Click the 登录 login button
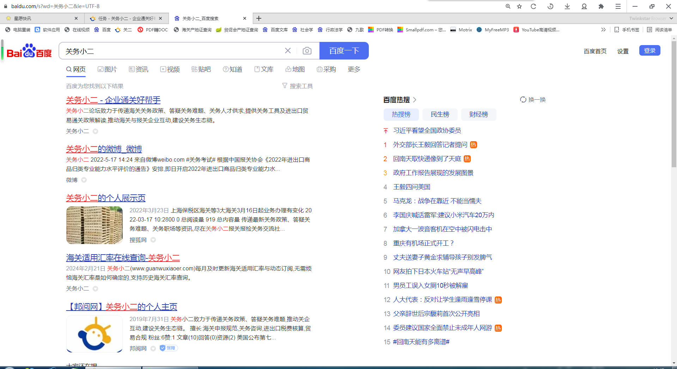This screenshot has height=369, width=677. [650, 51]
